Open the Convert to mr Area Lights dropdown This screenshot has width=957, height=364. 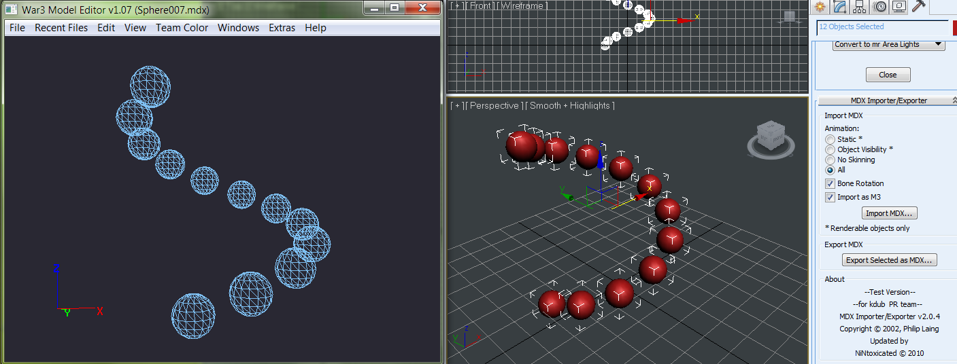tap(889, 44)
